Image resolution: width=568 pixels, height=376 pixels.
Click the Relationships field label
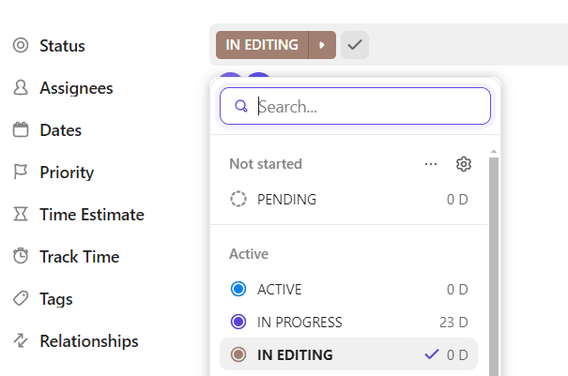tap(88, 340)
